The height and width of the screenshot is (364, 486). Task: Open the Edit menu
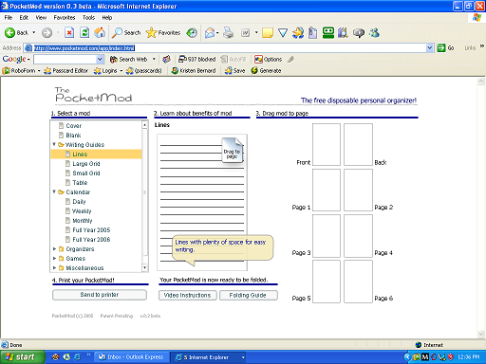24,18
